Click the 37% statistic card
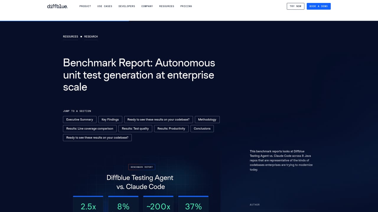This screenshot has height=212, width=378. 193,204
